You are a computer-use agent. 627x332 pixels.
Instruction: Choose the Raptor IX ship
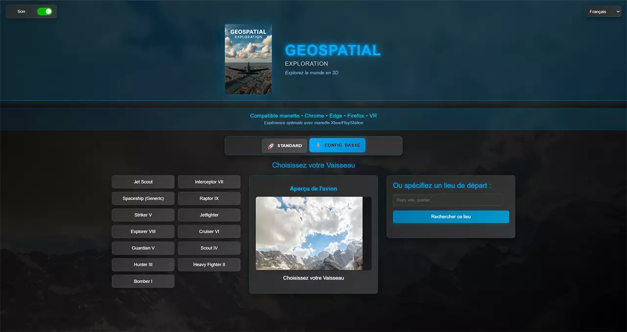pos(209,198)
